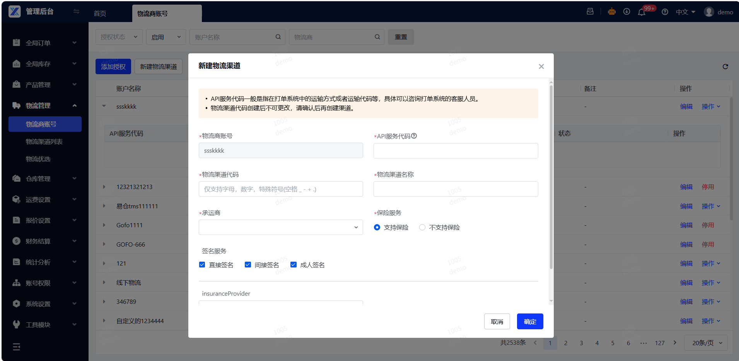Close the 新建物流渠道 dialog
Viewport: 739px width, 361px height.
coord(541,66)
